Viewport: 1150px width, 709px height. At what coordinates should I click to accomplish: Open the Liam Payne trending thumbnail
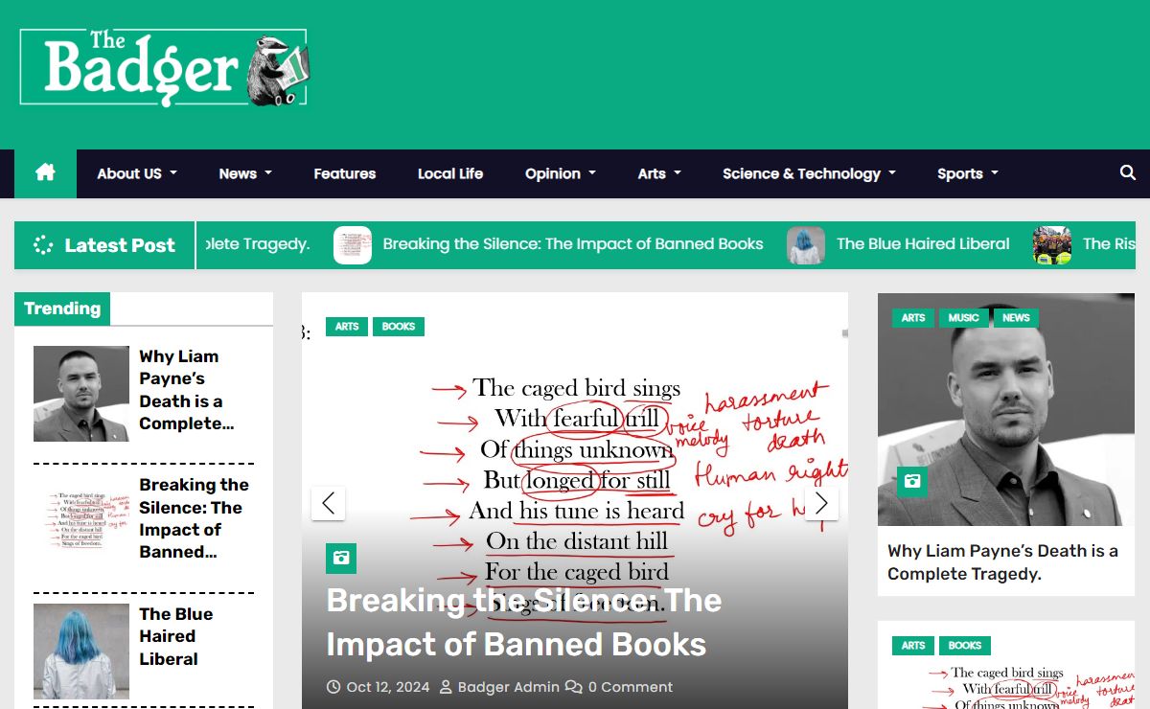pyautogui.click(x=81, y=394)
